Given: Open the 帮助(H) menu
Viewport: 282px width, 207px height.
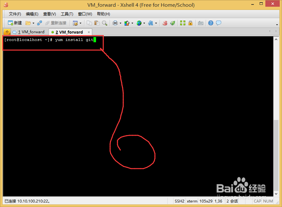Looking at the screenshot, I should (103, 14).
